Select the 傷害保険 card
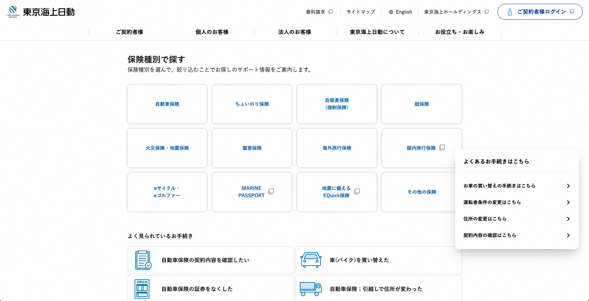 pyautogui.click(x=252, y=148)
